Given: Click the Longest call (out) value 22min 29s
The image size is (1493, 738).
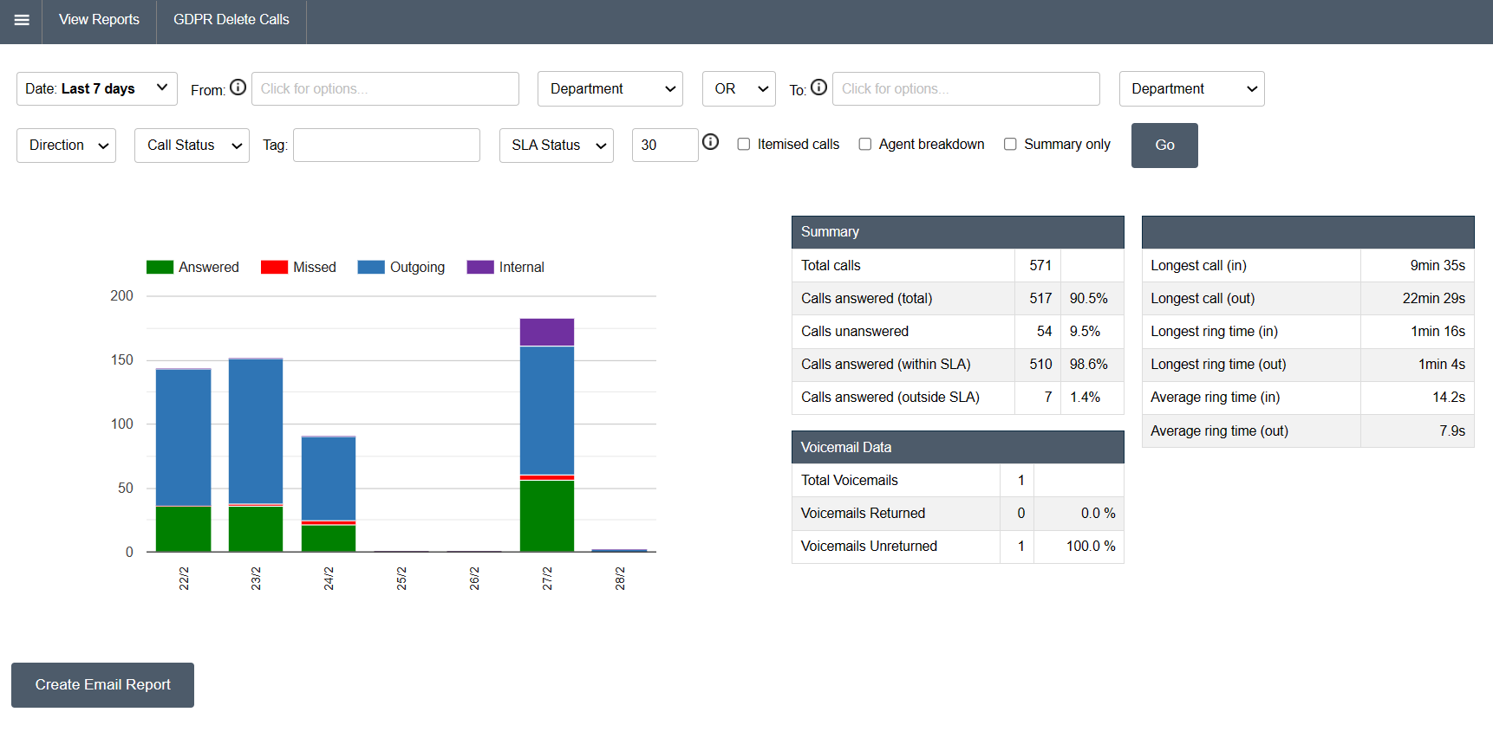Looking at the screenshot, I should pyautogui.click(x=1433, y=299).
